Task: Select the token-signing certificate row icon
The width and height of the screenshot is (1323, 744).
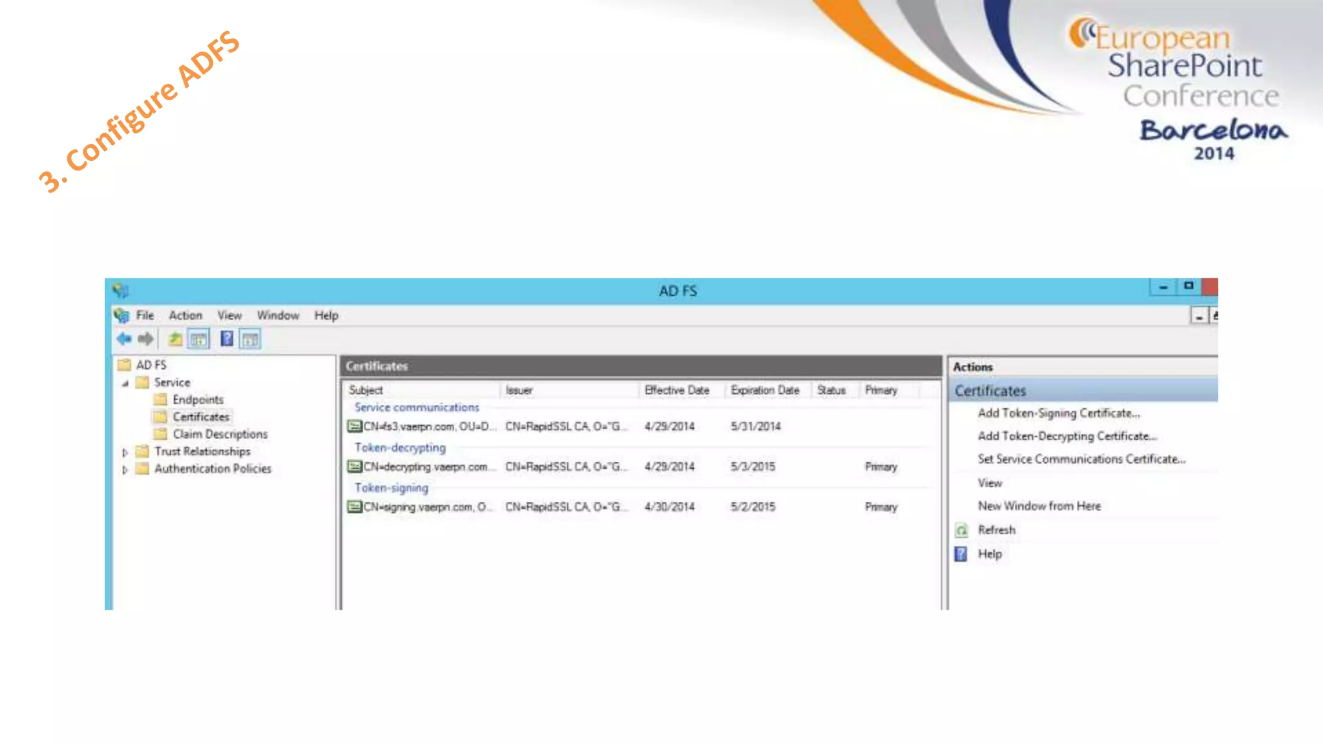Action: 354,507
